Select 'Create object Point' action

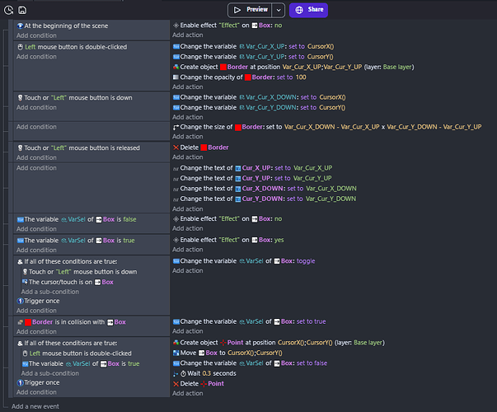(279, 343)
